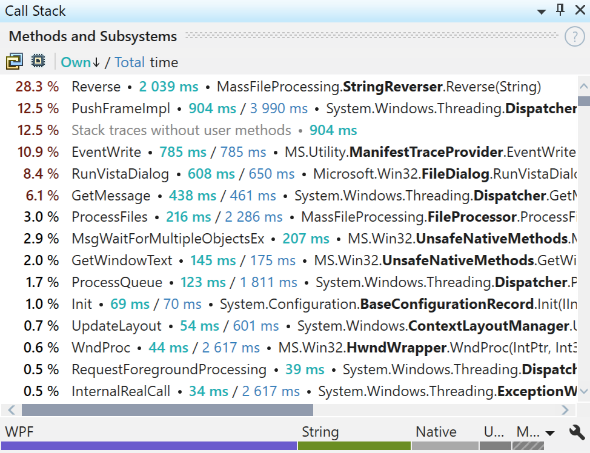Click the 28.3 % percentage value
The height and width of the screenshot is (453, 590).
tap(37, 87)
